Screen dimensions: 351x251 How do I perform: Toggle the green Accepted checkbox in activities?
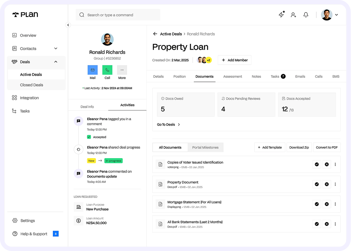pyautogui.click(x=89, y=137)
